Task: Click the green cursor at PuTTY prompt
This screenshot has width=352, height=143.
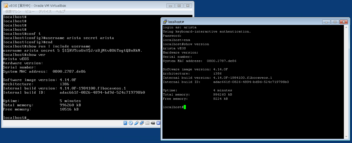Action: tap(185, 107)
